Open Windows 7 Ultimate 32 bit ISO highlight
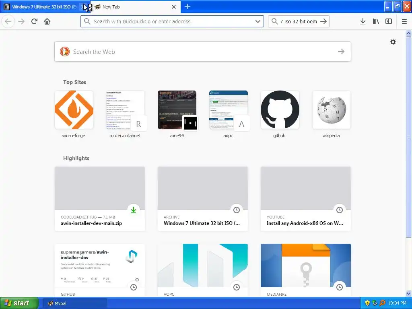 pos(203,199)
